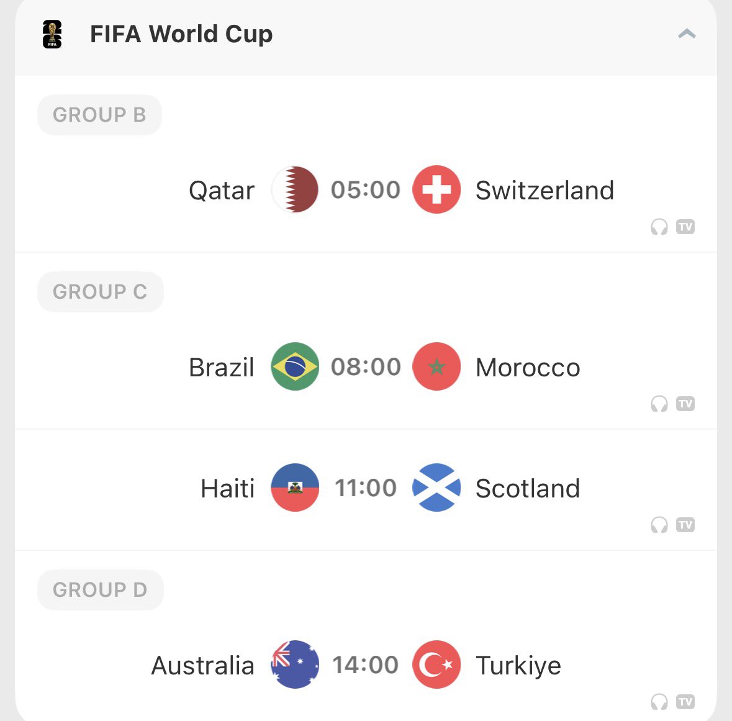The image size is (732, 721).
Task: Click the Scotland flag icon
Action: click(x=436, y=487)
